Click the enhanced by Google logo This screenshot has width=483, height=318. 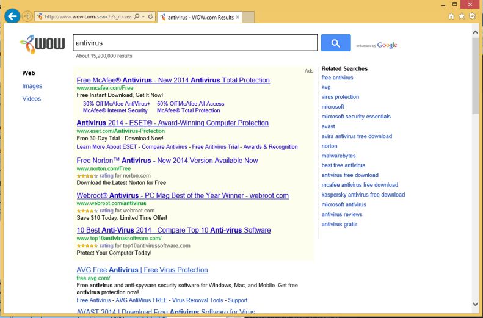[x=376, y=45]
